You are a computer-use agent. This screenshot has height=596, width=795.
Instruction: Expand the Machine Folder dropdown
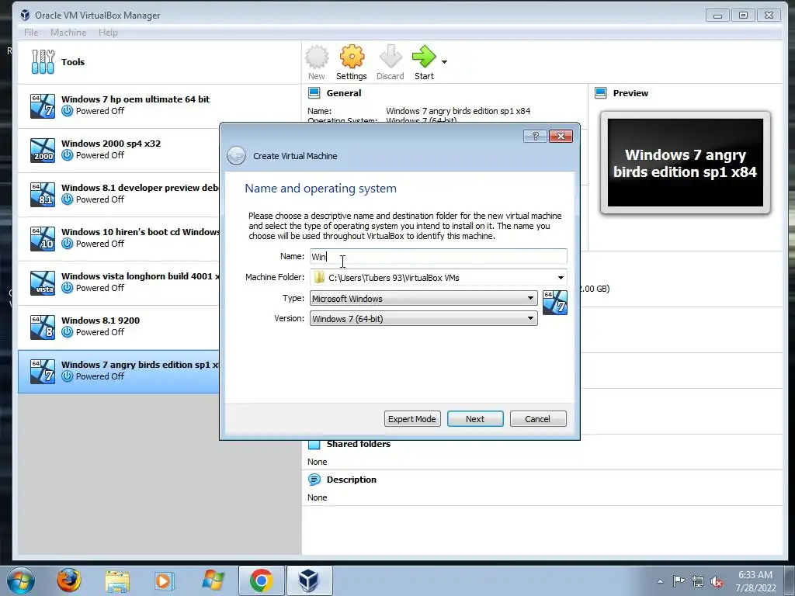click(x=561, y=278)
